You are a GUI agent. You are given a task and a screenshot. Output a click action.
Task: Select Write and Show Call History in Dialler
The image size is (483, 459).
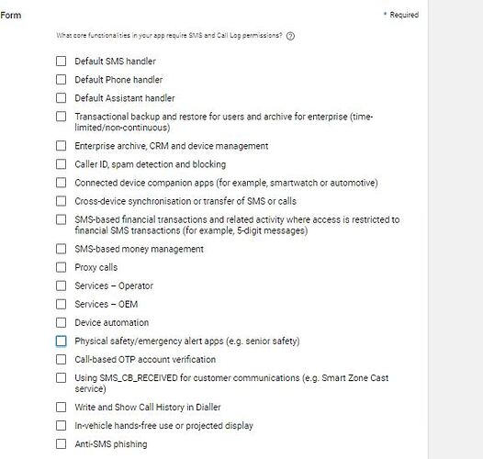(61, 408)
